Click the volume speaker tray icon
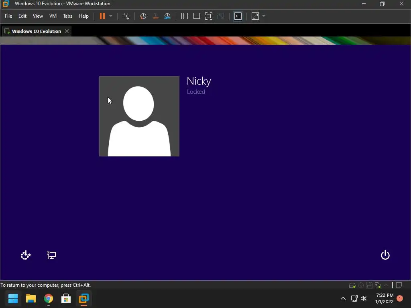Screen dimensions: 411x308 click(x=364, y=298)
